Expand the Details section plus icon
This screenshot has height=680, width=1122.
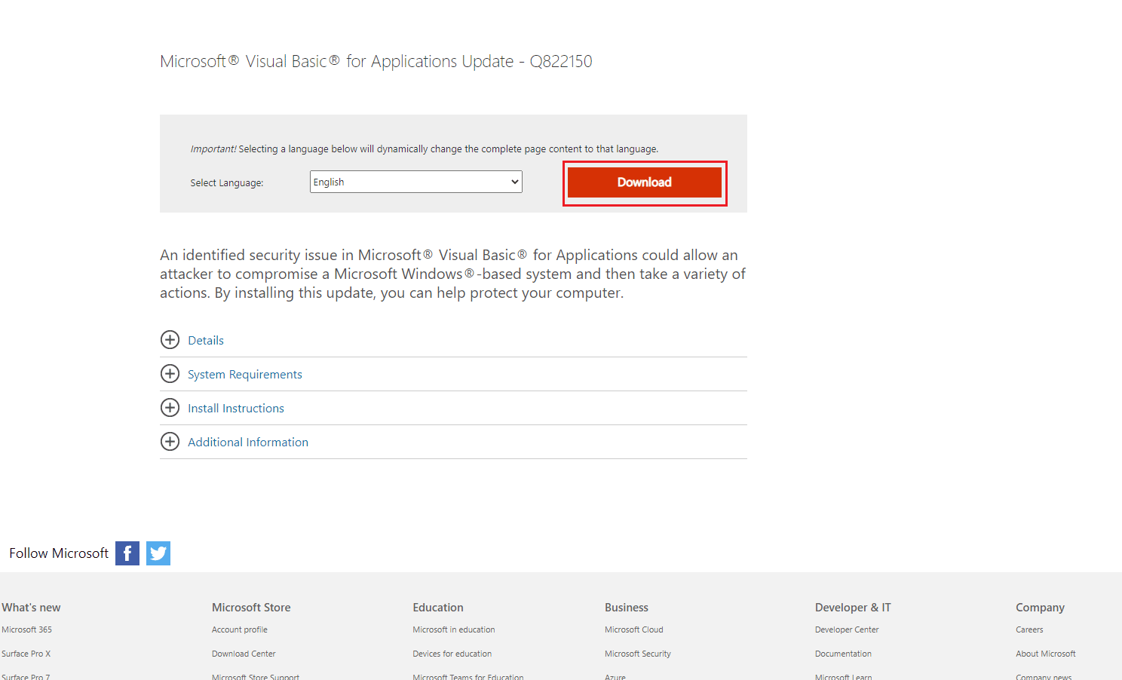pos(170,340)
